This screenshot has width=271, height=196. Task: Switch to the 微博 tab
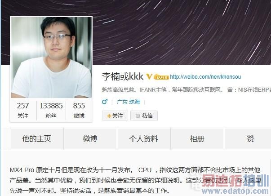(x=90, y=138)
